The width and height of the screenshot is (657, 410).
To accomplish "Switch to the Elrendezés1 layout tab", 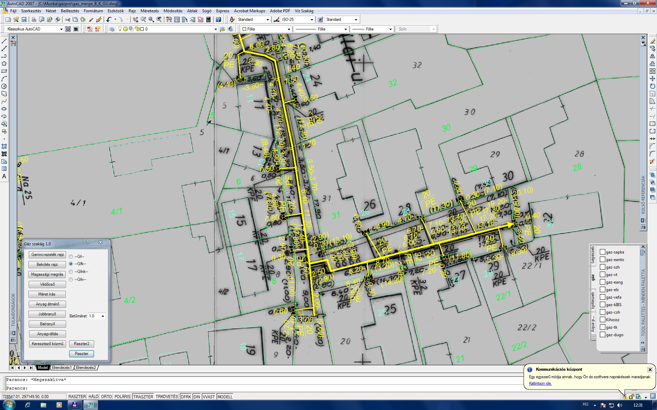I will tap(62, 368).
